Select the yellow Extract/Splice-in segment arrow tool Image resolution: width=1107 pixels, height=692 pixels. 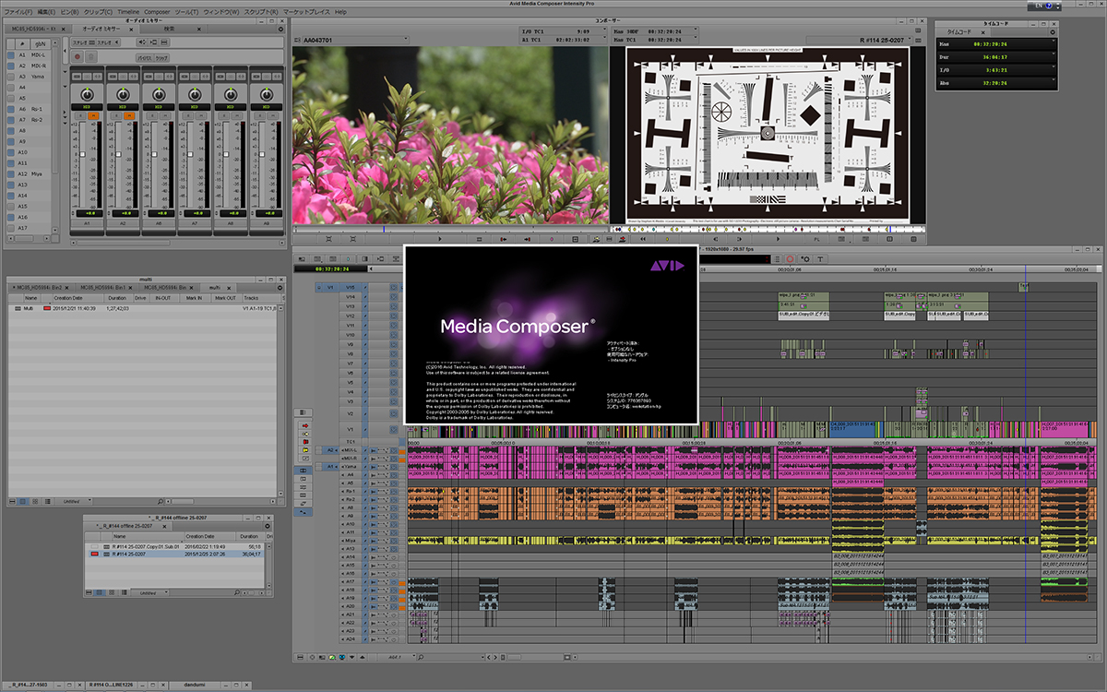pos(305,433)
